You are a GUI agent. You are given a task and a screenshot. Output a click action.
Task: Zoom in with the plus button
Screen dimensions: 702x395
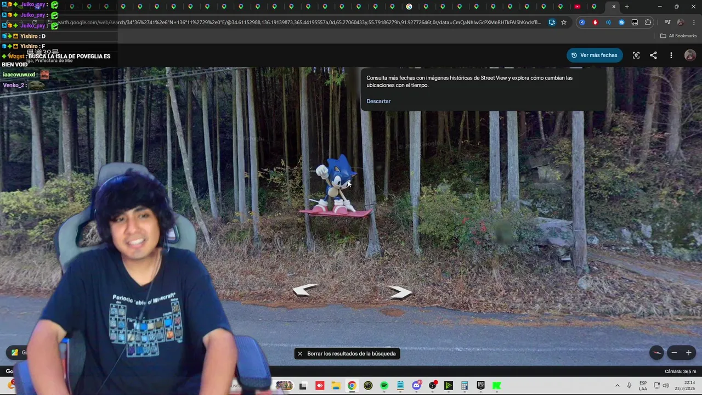pyautogui.click(x=689, y=353)
